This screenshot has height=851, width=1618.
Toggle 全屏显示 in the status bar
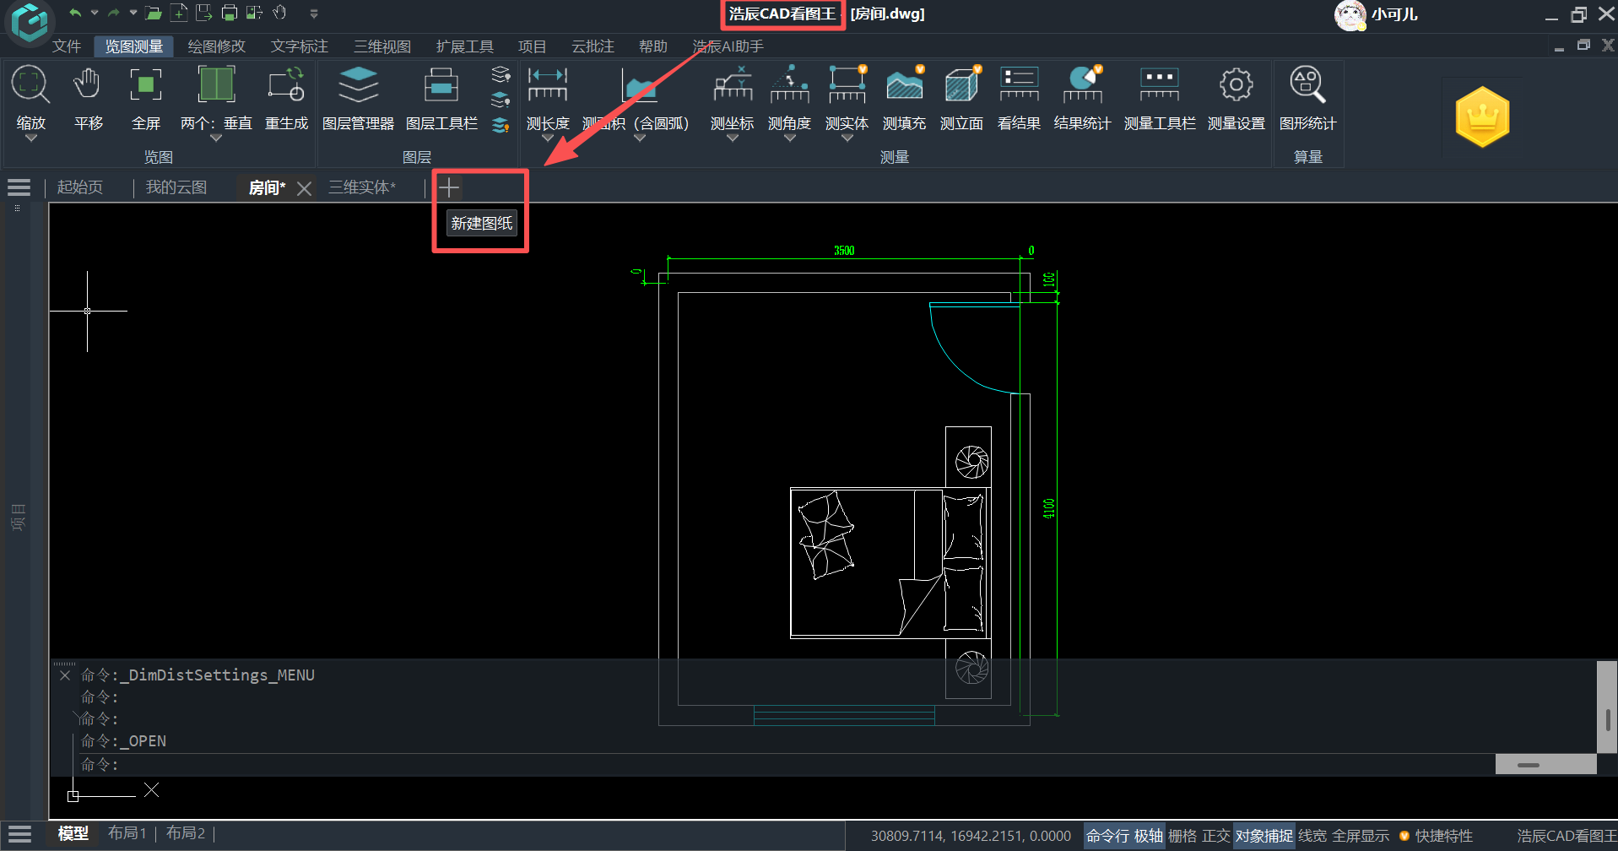coord(1361,836)
